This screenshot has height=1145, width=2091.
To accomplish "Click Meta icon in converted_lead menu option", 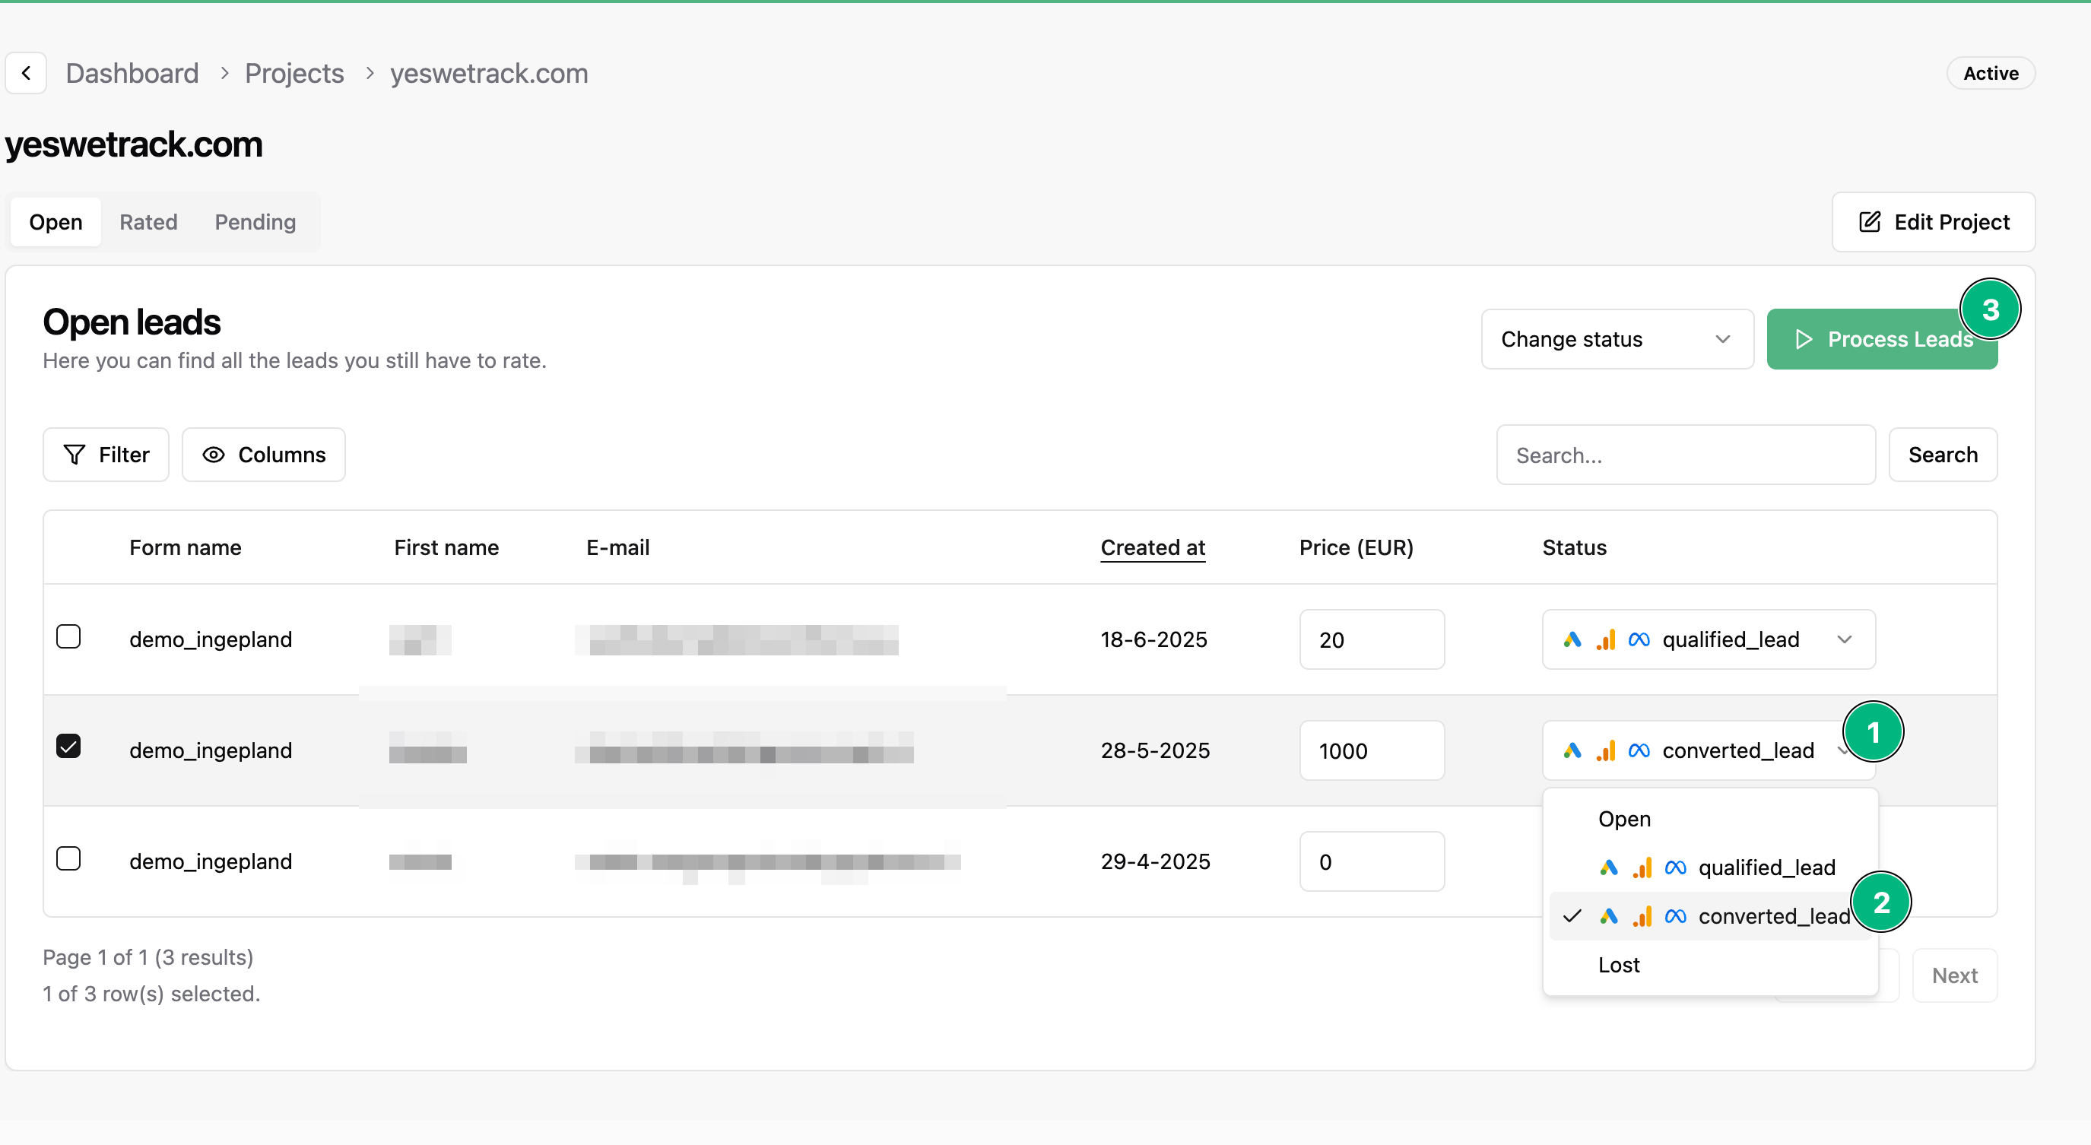I will click(x=1674, y=916).
